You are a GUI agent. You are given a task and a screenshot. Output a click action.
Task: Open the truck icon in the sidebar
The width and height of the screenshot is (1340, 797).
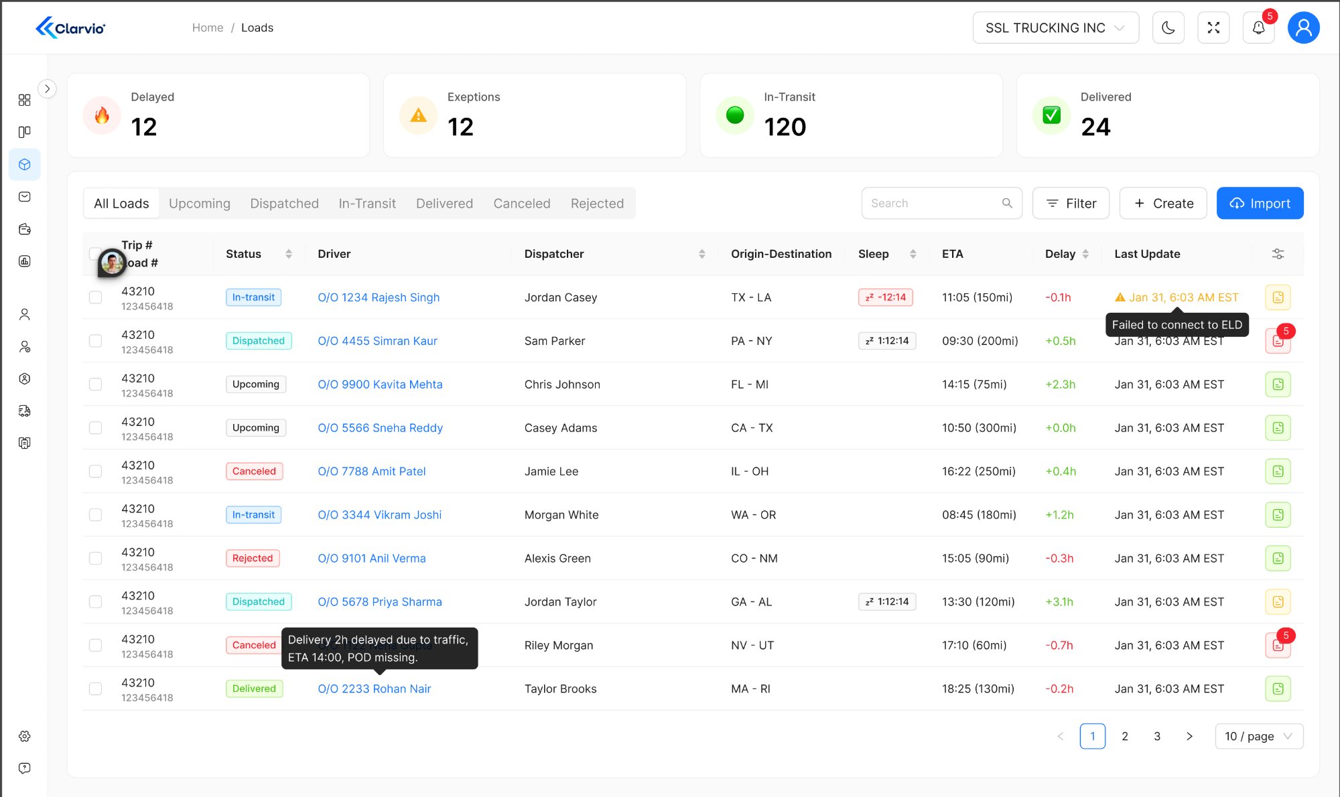pyautogui.click(x=24, y=411)
